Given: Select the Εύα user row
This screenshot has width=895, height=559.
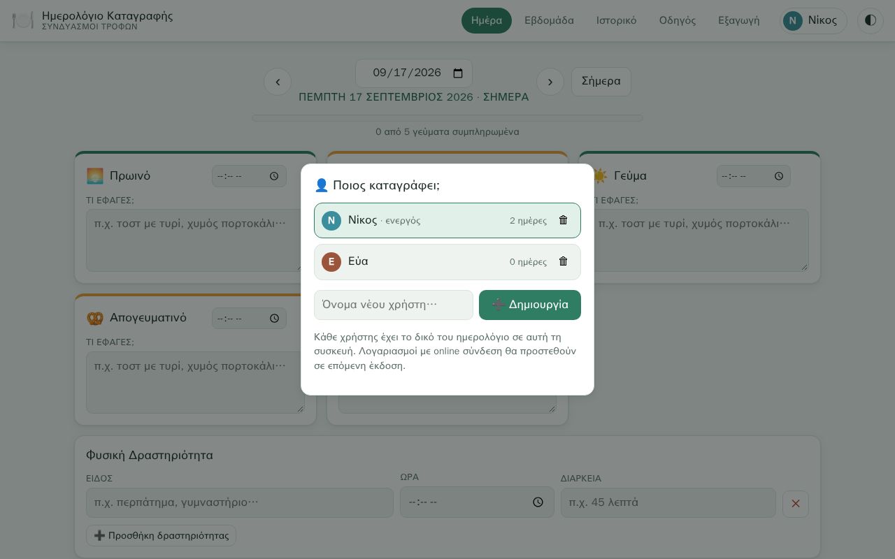Looking at the screenshot, I should (447, 261).
